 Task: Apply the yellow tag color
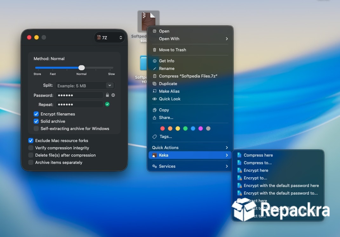coord(177,128)
